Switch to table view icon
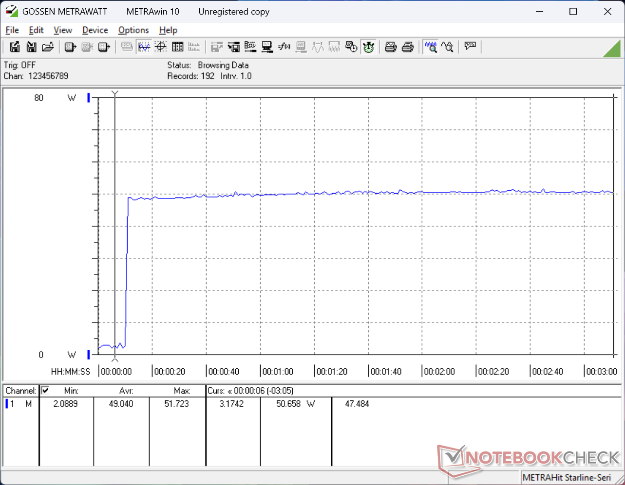Viewport: 625px width, 485px height. point(178,47)
